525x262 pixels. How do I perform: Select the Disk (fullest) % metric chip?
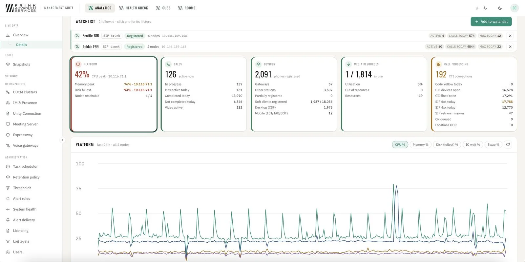point(447,144)
